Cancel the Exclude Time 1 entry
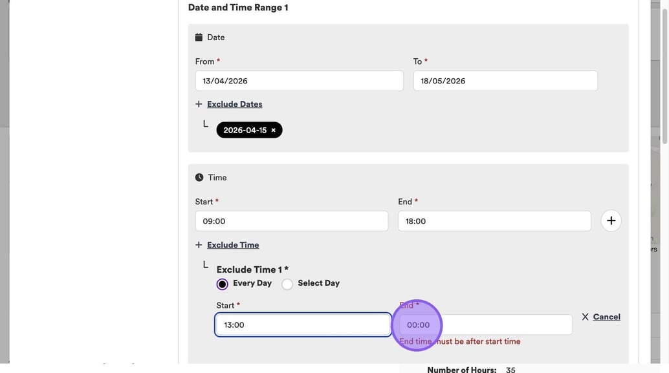 pyautogui.click(x=606, y=317)
